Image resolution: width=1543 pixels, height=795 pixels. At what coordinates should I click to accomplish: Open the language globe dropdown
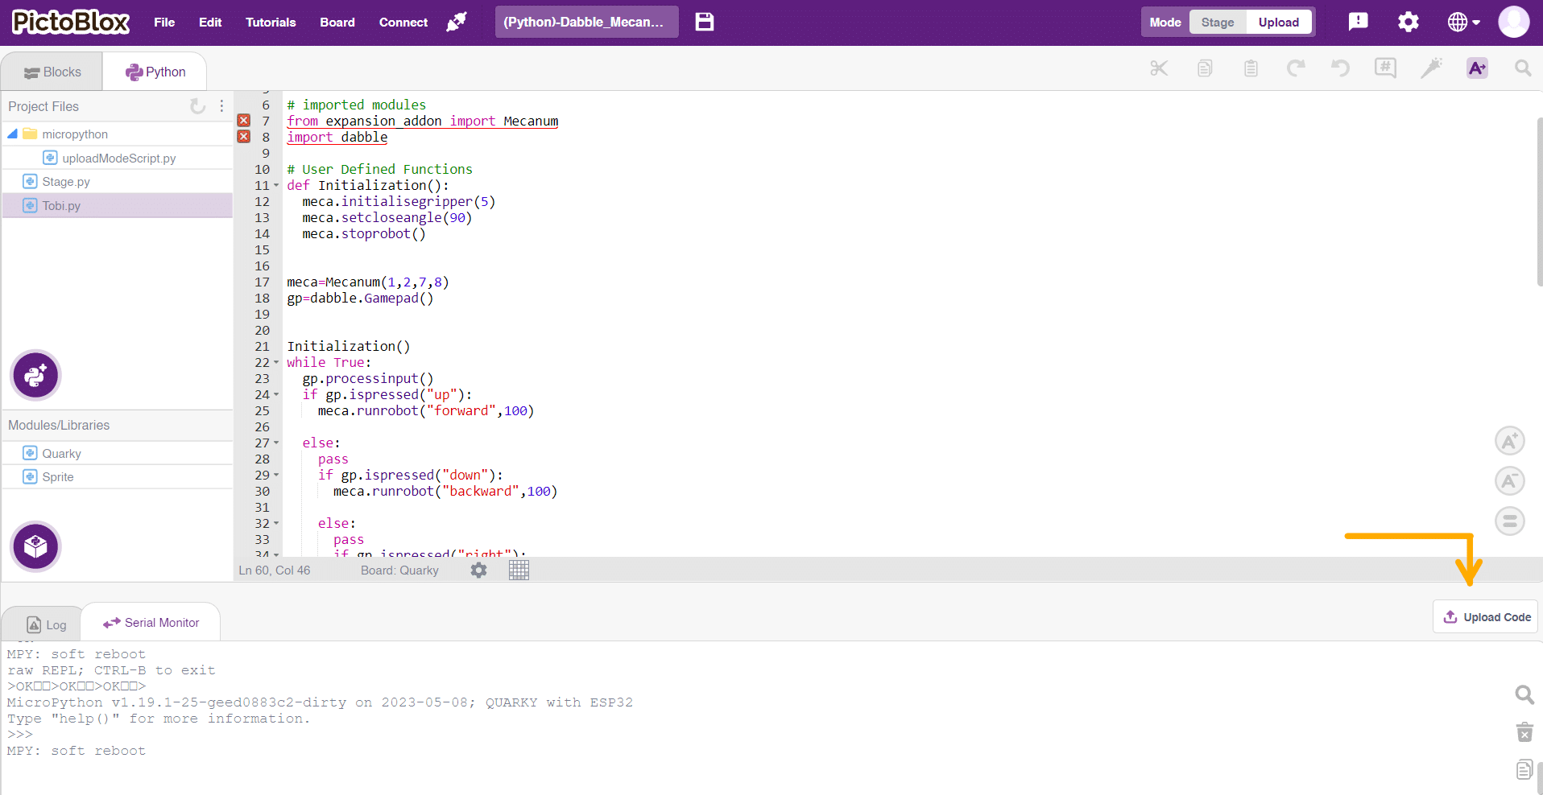[1463, 22]
